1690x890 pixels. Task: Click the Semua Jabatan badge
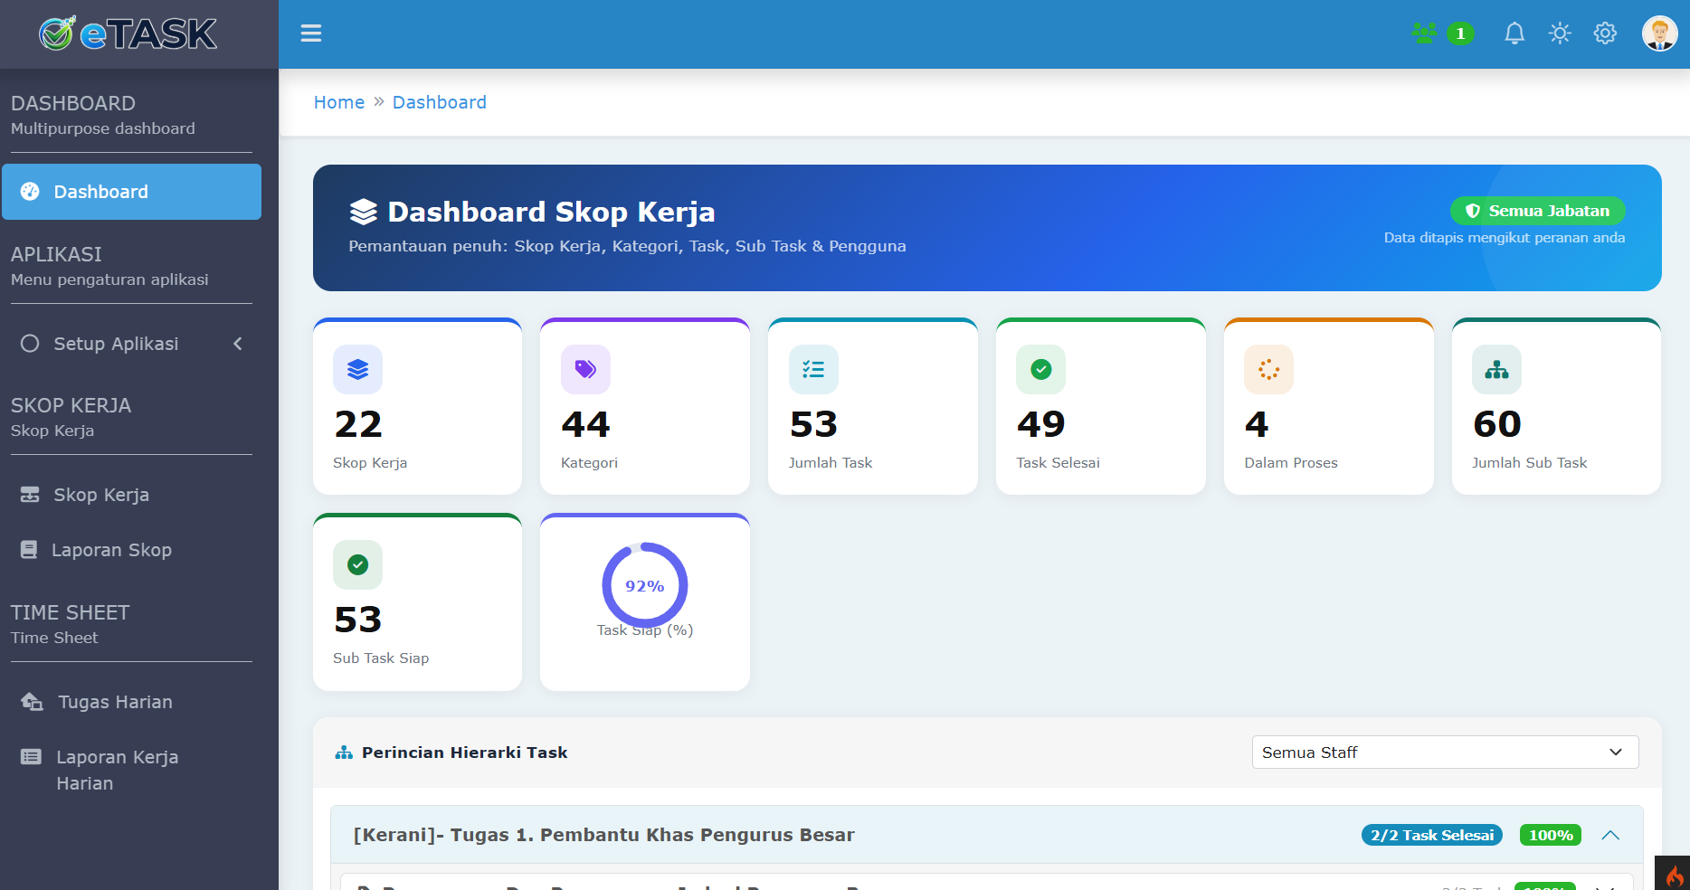pos(1537,211)
